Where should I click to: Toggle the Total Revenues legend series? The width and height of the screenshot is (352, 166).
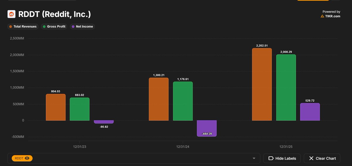(23, 27)
